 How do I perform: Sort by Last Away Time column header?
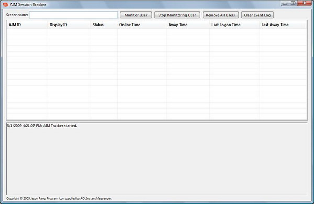tap(283, 25)
